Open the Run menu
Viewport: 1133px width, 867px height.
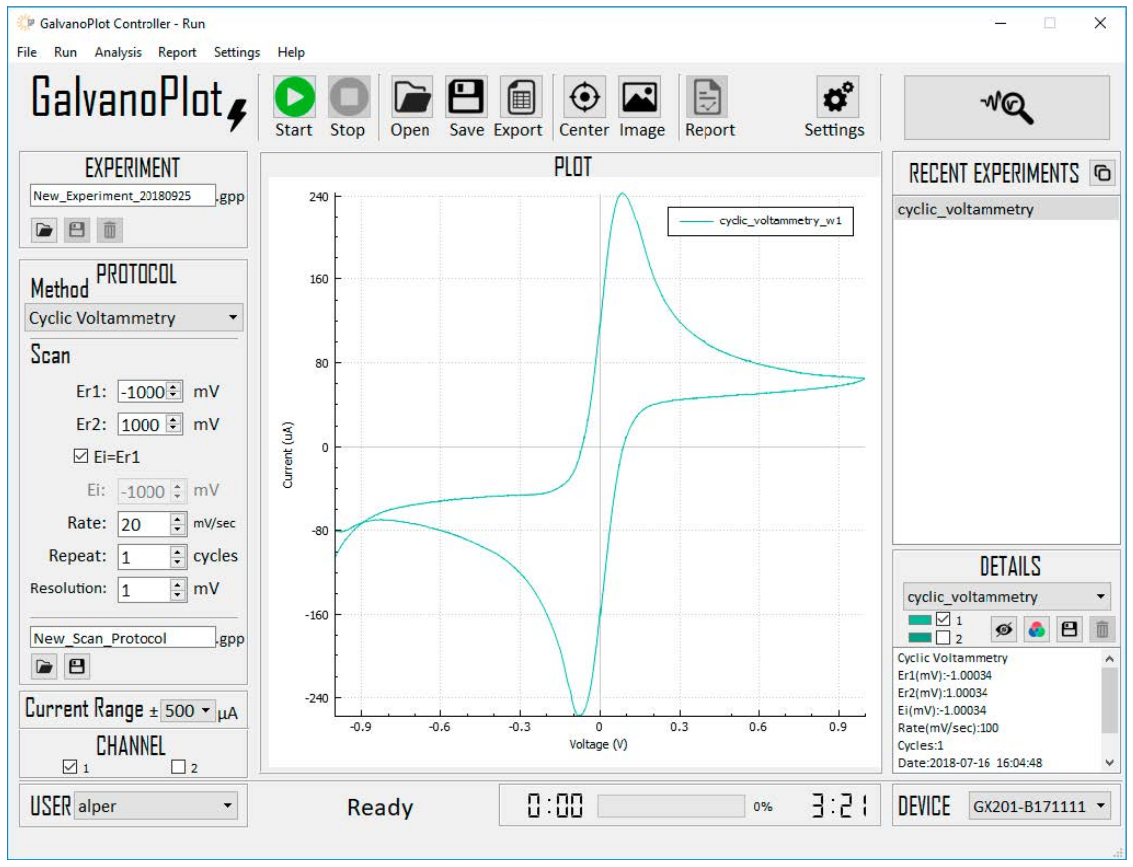(x=65, y=52)
